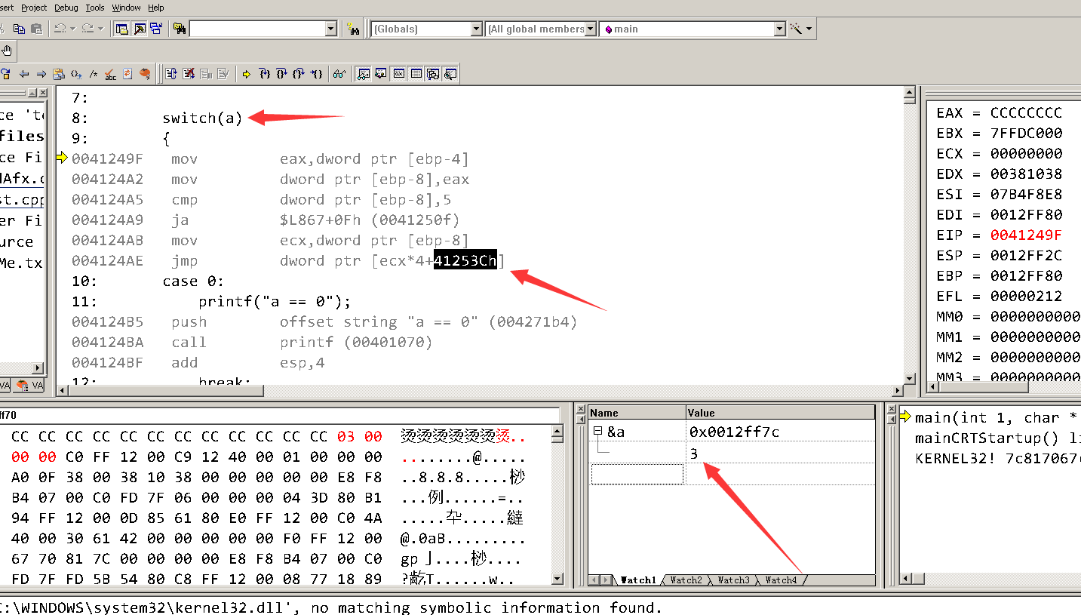Open the WizardBar actions dropdown arrow
Viewport: 1081px width, 615px height.
pos(809,29)
